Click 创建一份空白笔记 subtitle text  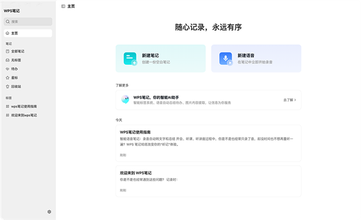tap(156, 62)
